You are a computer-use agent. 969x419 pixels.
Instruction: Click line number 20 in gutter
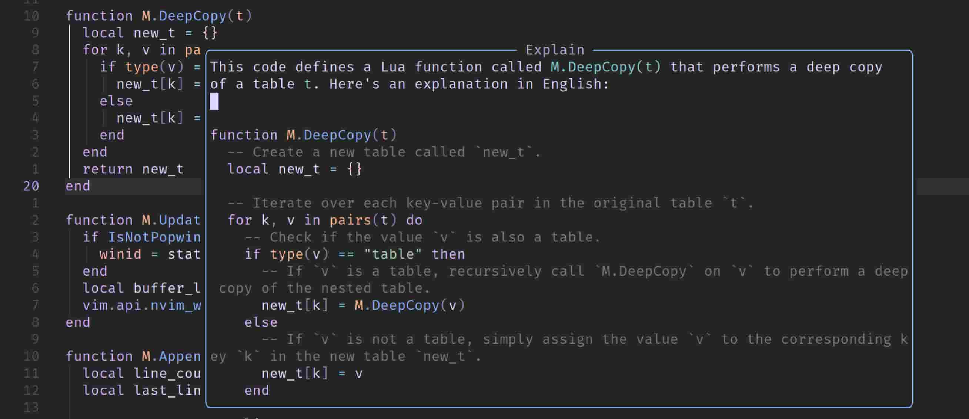[31, 186]
